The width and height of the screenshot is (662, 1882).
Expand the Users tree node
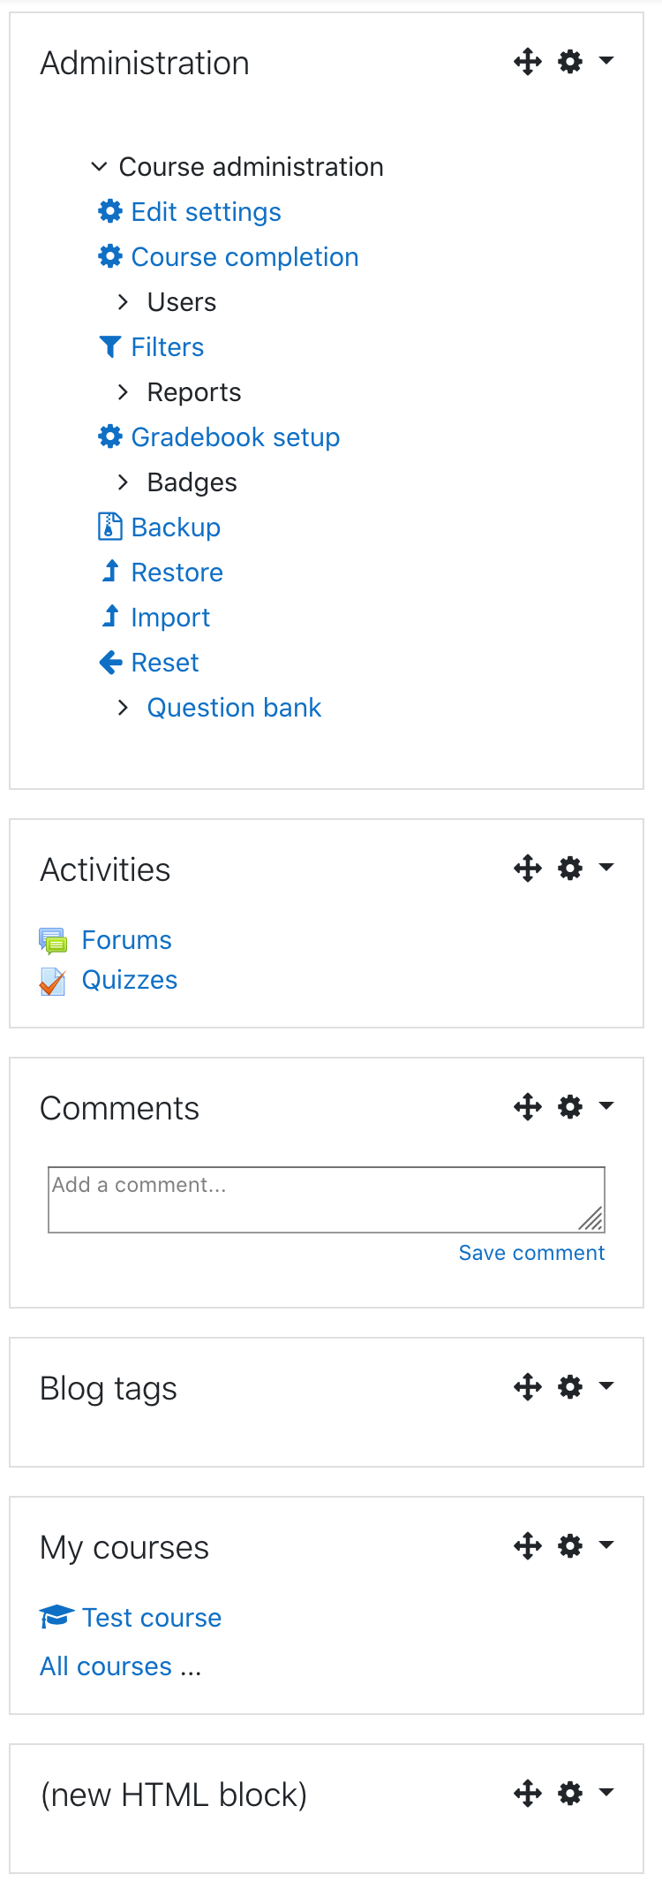pyautogui.click(x=123, y=302)
